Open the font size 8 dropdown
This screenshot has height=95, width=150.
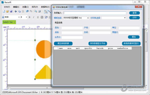(x=26, y=17)
